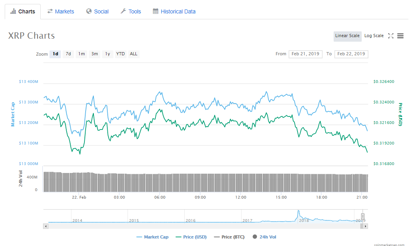
Task: Toggle Price (USD) series in legend
Action: 191,237
